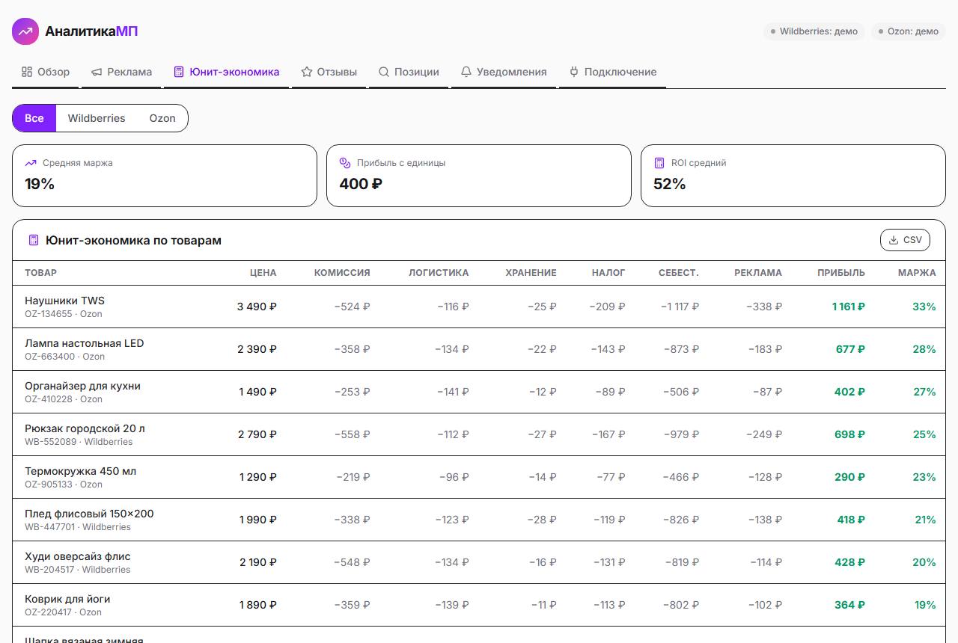Select the Термокружка 450 мл product
Image resolution: width=958 pixels, height=643 pixels.
[479, 477]
